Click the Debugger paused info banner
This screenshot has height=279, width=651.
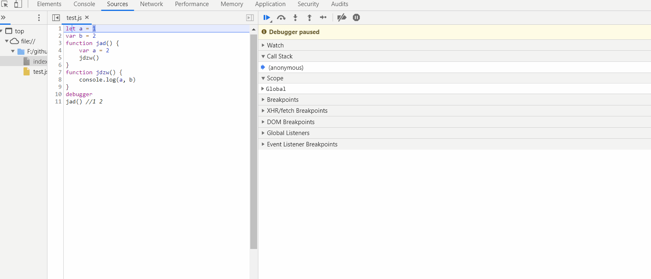click(454, 32)
